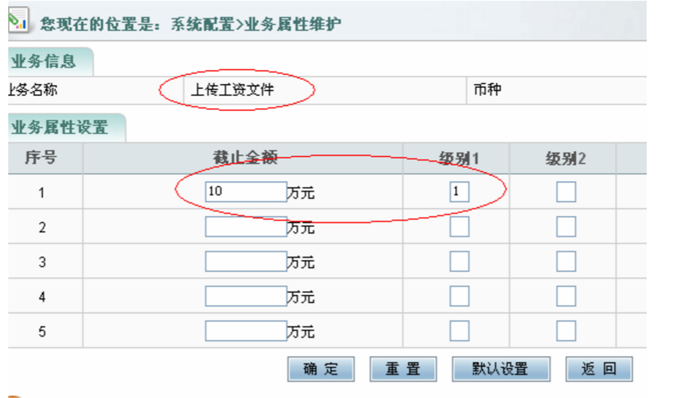
Task: Click the row 5 级别2 box
Action: point(566,330)
